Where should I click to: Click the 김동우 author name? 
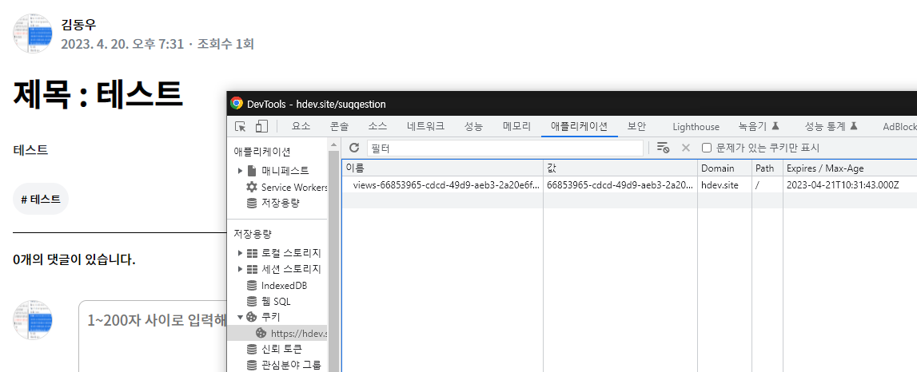point(79,25)
